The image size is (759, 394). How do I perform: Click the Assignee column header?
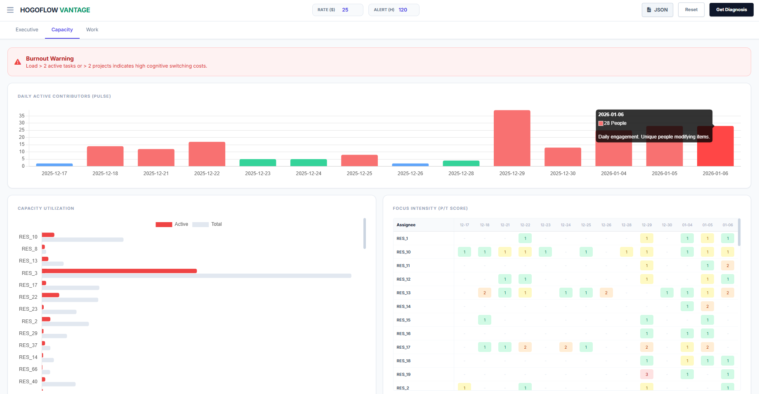[405, 225]
